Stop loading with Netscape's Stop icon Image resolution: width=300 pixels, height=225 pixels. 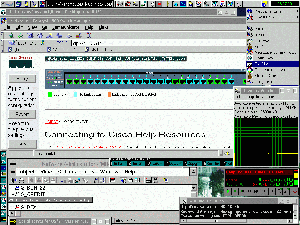click(88, 35)
